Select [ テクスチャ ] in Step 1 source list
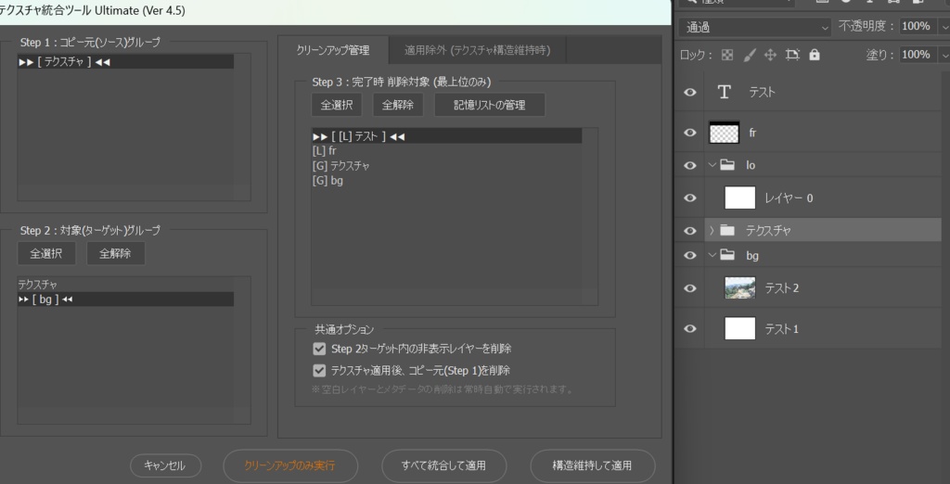Image resolution: width=950 pixels, height=484 pixels. pyautogui.click(x=125, y=62)
